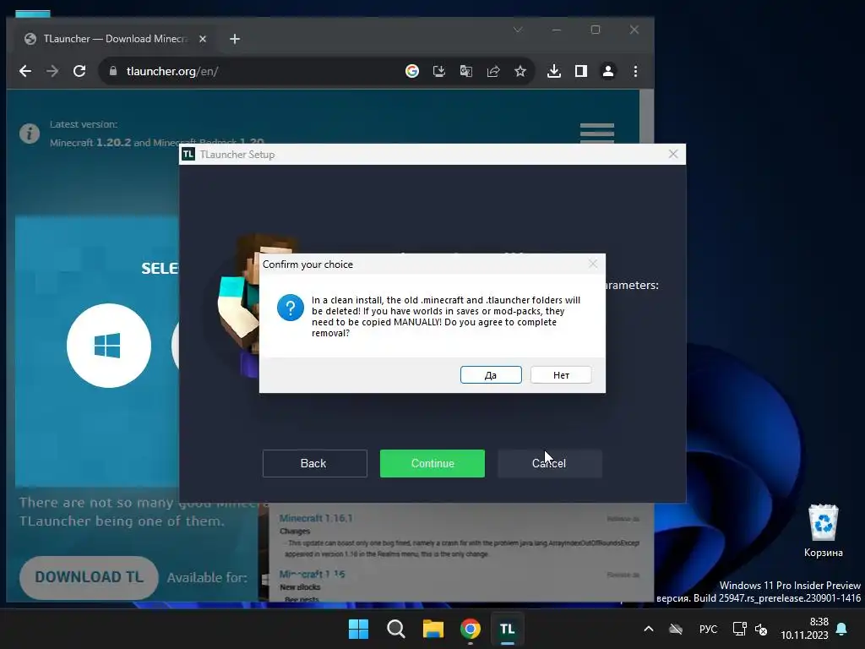Click TL installer icon in taskbar
The image size is (865, 649).
507,629
